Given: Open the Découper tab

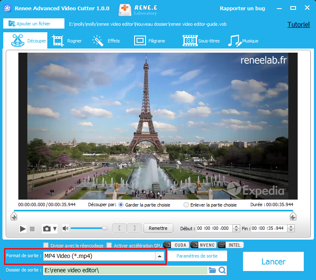Looking at the screenshot, I should click(25, 40).
